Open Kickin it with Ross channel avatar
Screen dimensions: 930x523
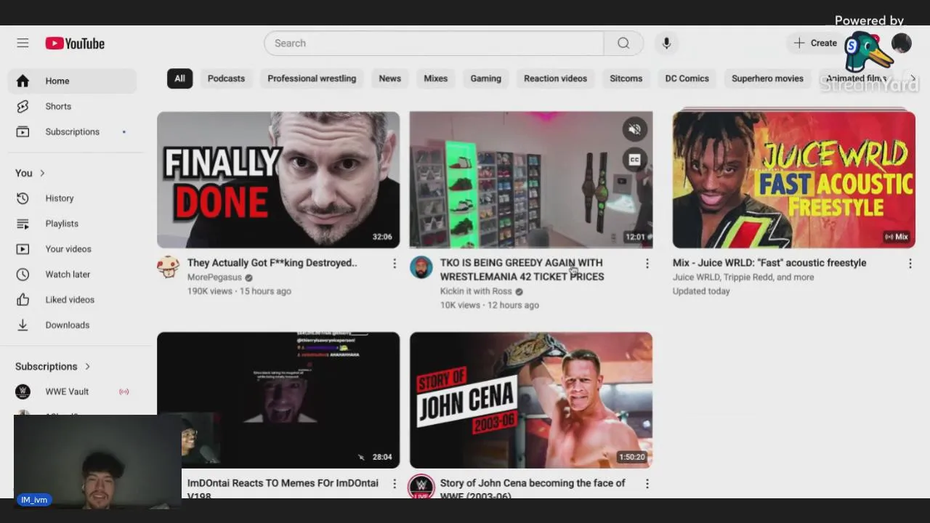421,267
